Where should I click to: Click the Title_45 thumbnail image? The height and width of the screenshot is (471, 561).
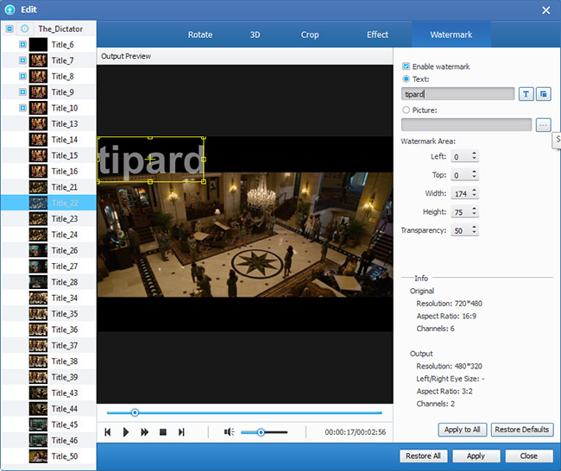[38, 424]
